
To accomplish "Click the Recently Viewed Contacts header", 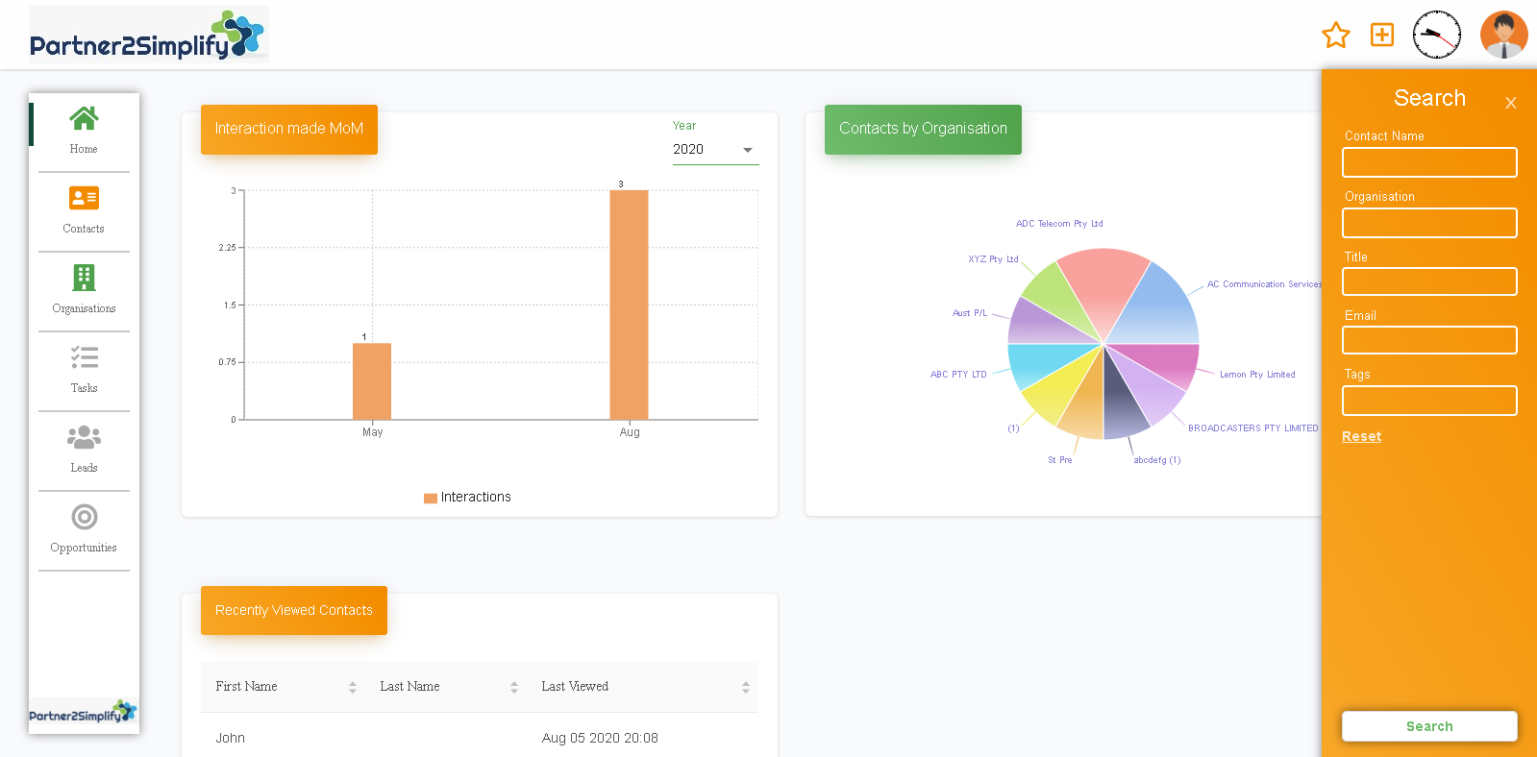I will (294, 610).
